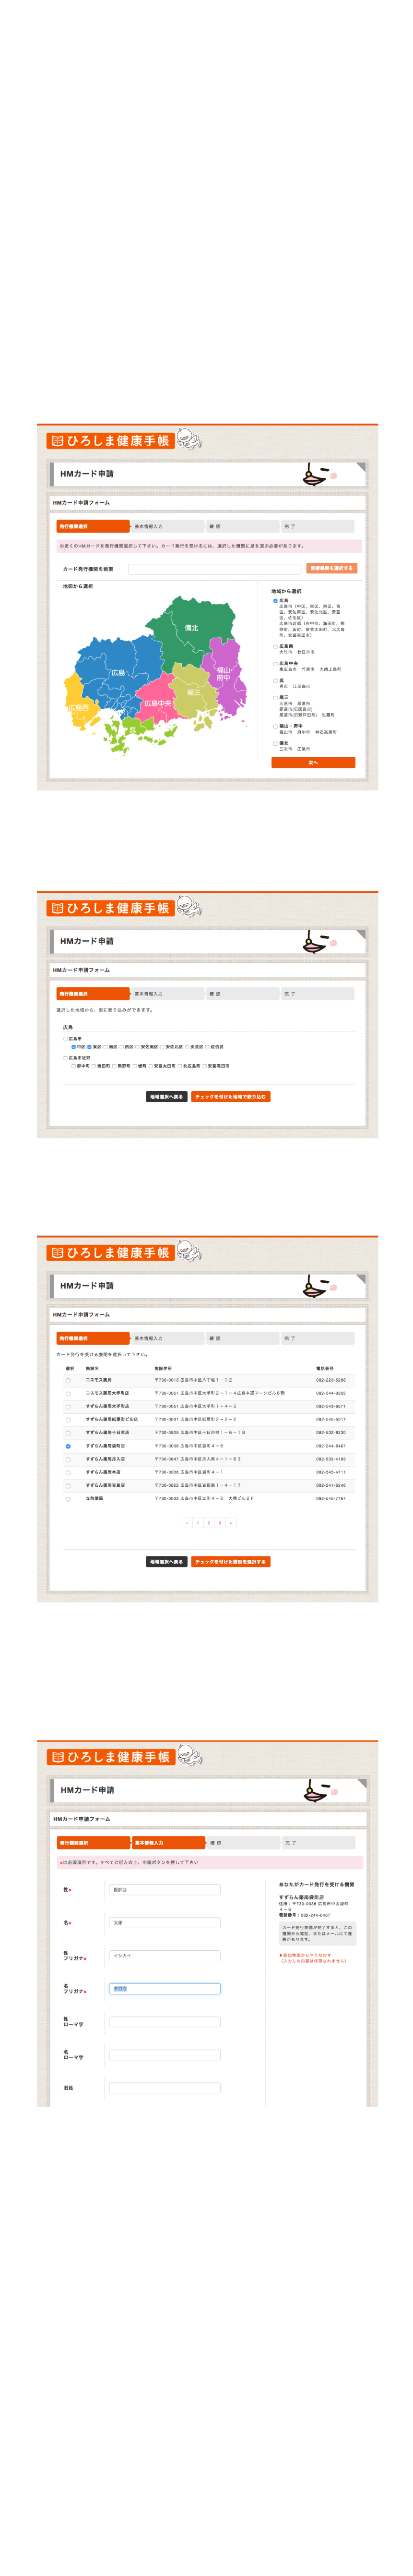Select radio button for すずらん薬局舟入店
The width and height of the screenshot is (413, 2576).
[x=68, y=1459]
